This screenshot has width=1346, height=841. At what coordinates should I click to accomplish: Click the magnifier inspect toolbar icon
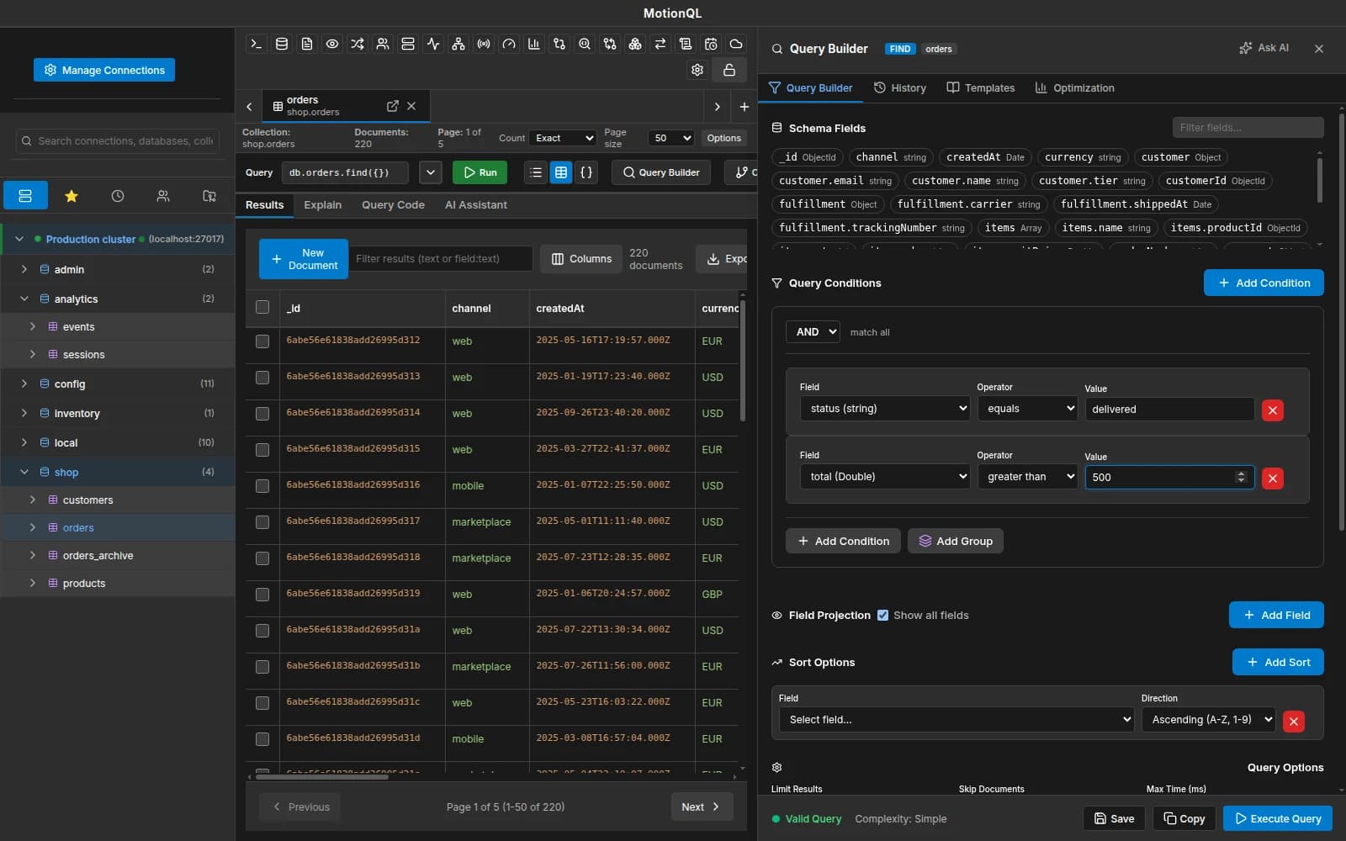point(585,44)
